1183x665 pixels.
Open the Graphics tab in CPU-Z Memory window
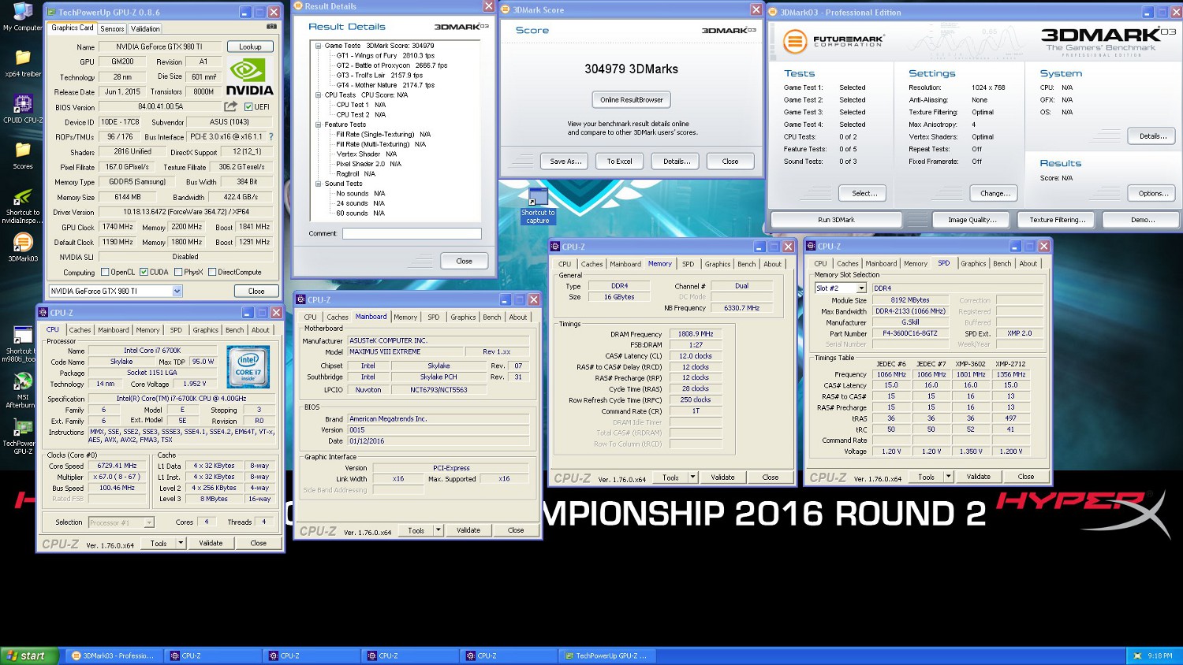(x=718, y=264)
